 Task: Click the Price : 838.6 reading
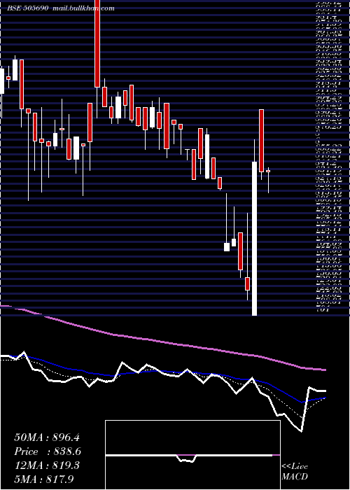tap(48, 451)
